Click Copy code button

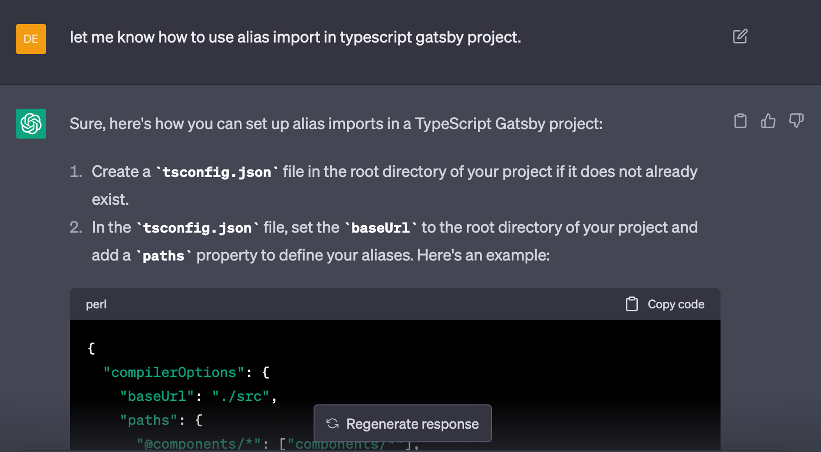tap(665, 304)
